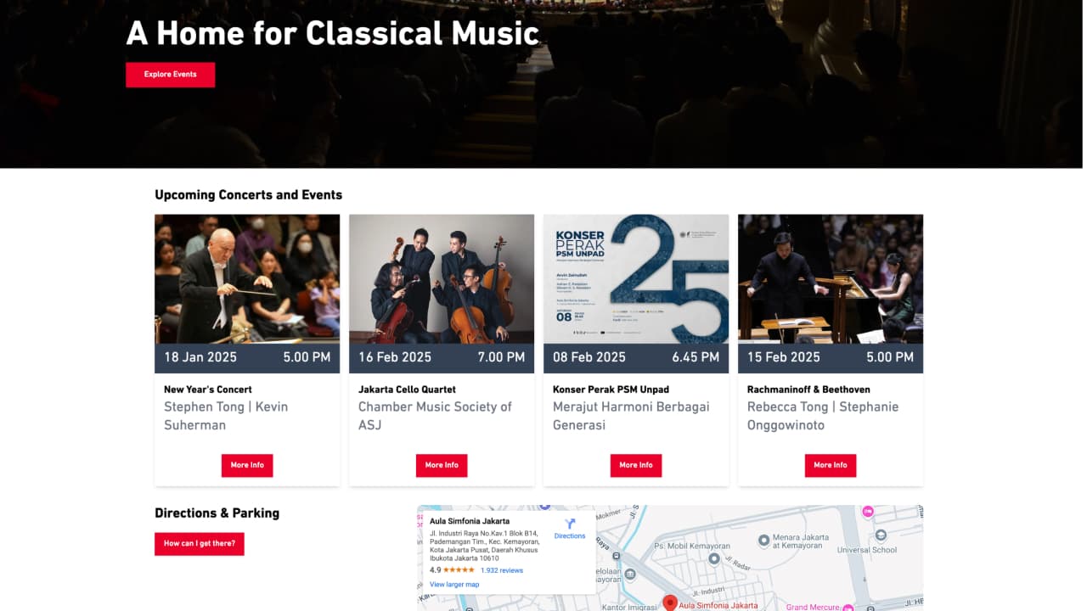Viewport: 1087px width, 611px height.
Task: Open More Info for Jakarta Cello Quartet
Action: pos(442,465)
